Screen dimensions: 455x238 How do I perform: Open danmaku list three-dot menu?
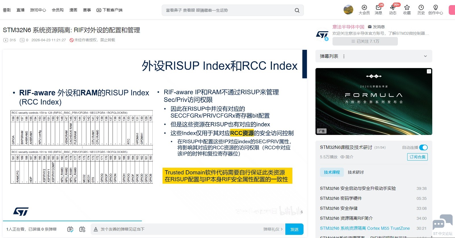(x=344, y=56)
